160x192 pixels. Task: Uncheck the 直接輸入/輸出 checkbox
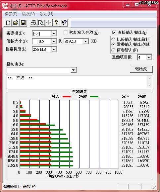click(114, 33)
